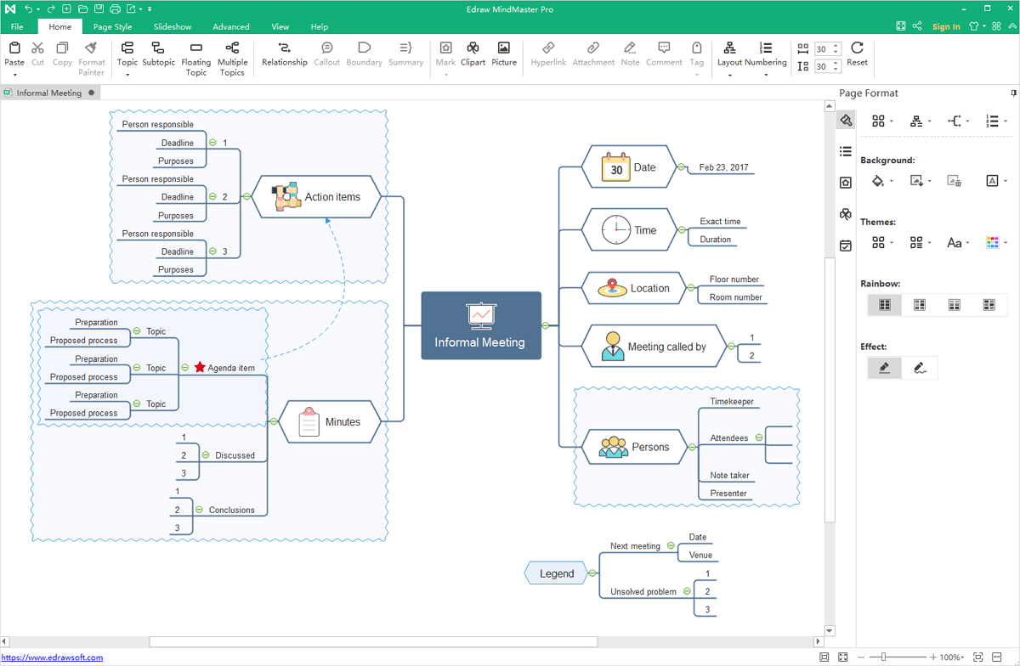Select the first Rainbow color mode option

point(885,305)
